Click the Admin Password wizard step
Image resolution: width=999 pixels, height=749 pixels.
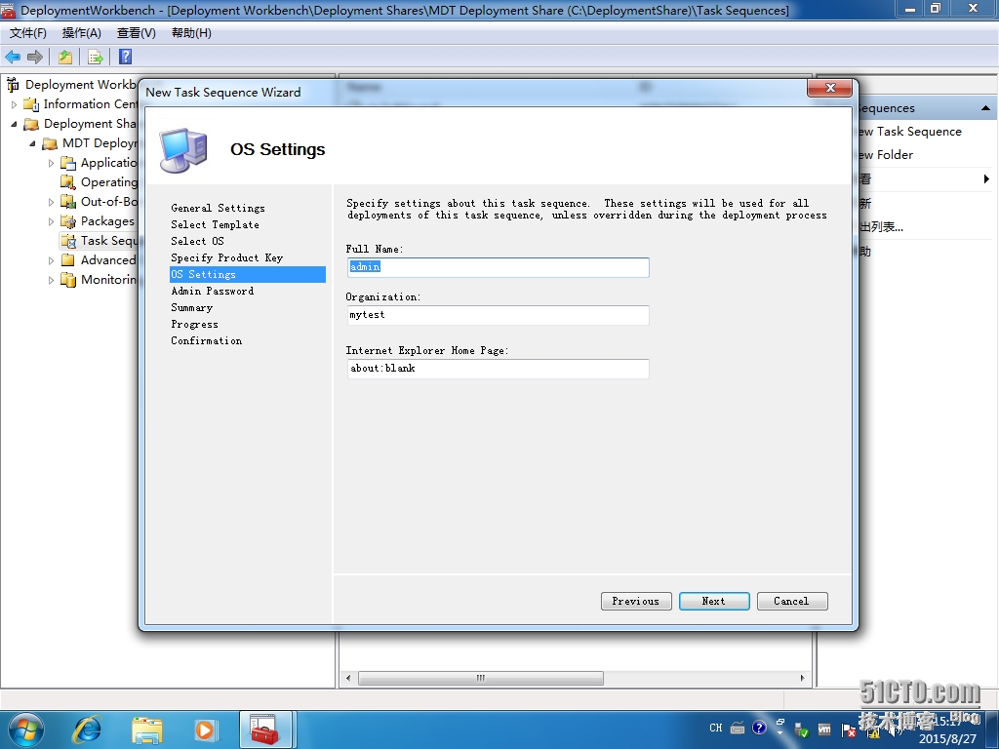pyautogui.click(x=212, y=291)
